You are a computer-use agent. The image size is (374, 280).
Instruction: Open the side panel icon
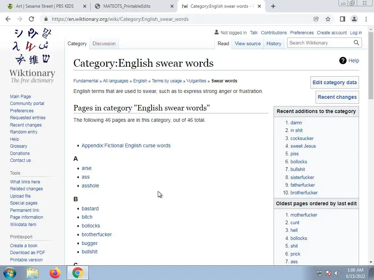[343, 19]
